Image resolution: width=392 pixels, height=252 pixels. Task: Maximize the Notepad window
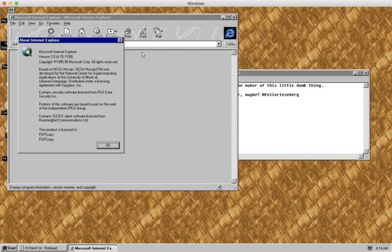click(360, 73)
